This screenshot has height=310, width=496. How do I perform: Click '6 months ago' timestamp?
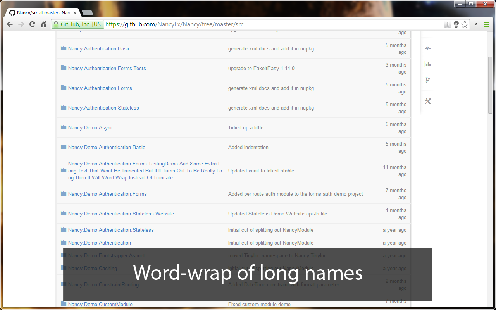396,127
